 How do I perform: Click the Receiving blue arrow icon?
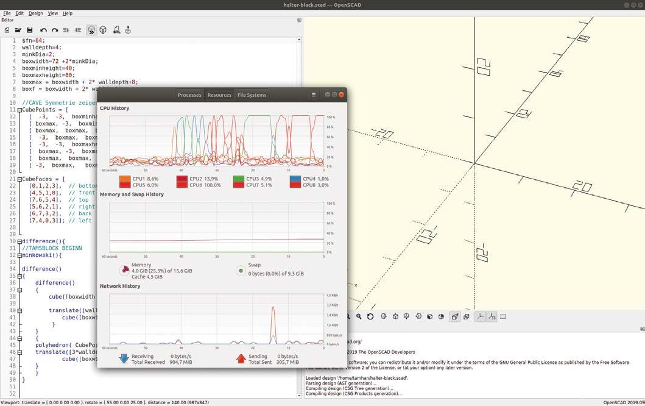tap(124, 358)
